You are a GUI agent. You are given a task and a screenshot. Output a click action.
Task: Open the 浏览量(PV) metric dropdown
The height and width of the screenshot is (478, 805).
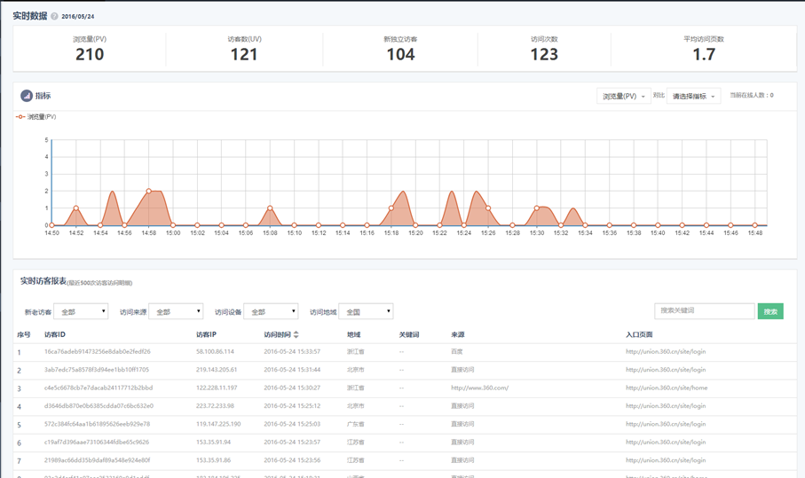click(x=623, y=96)
